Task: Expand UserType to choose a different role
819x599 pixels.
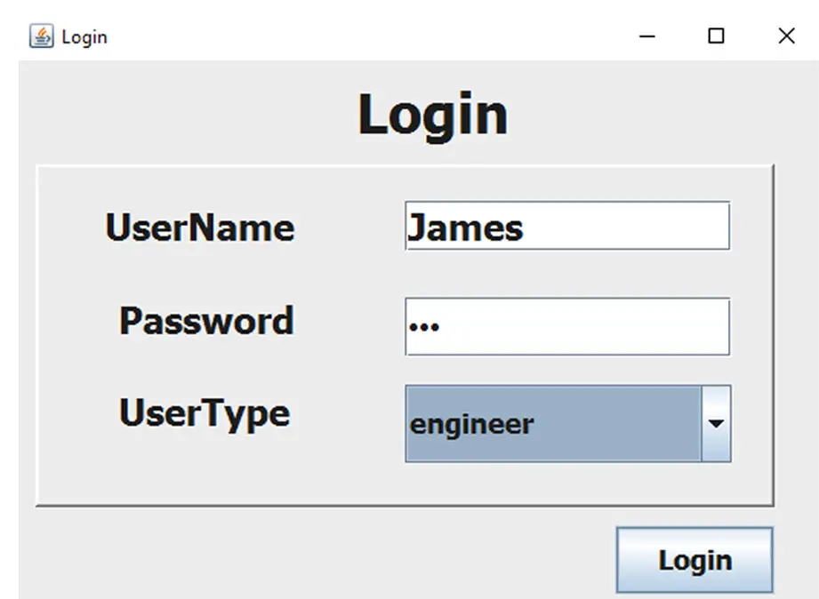Action: pos(717,424)
